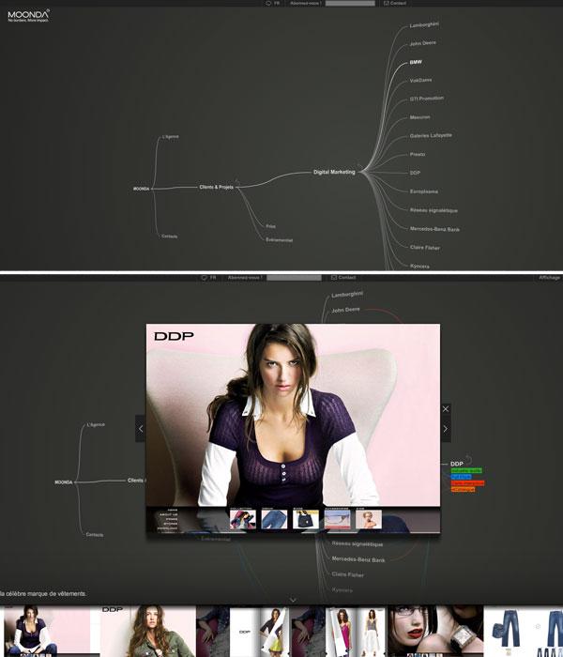Select the green-jacket model gallery thumbnail
The width and height of the screenshot is (563, 657).
click(x=148, y=631)
